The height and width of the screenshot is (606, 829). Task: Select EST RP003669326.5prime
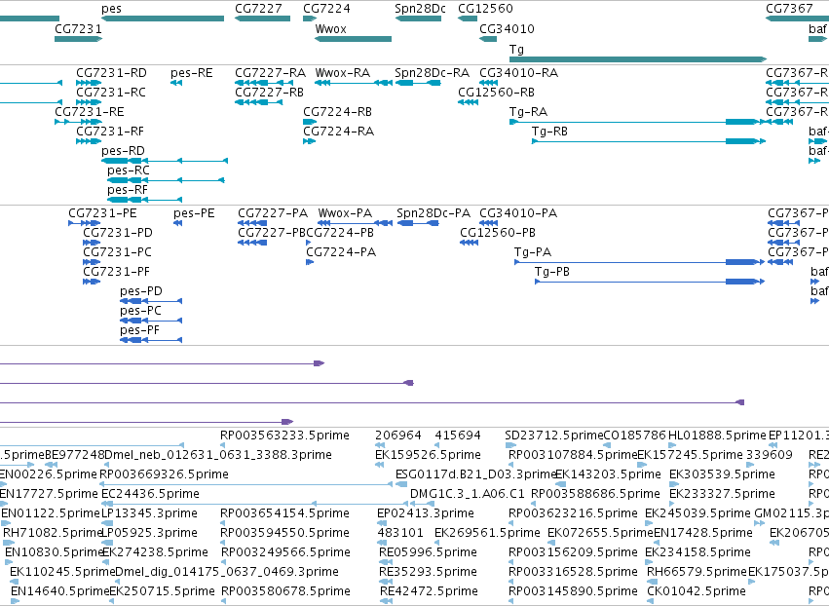pos(164,474)
